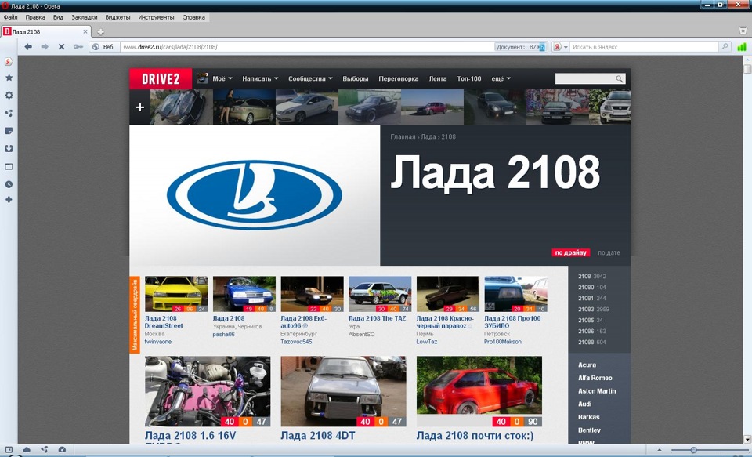Click the Opera Unite icon in status bar

[x=44, y=449]
